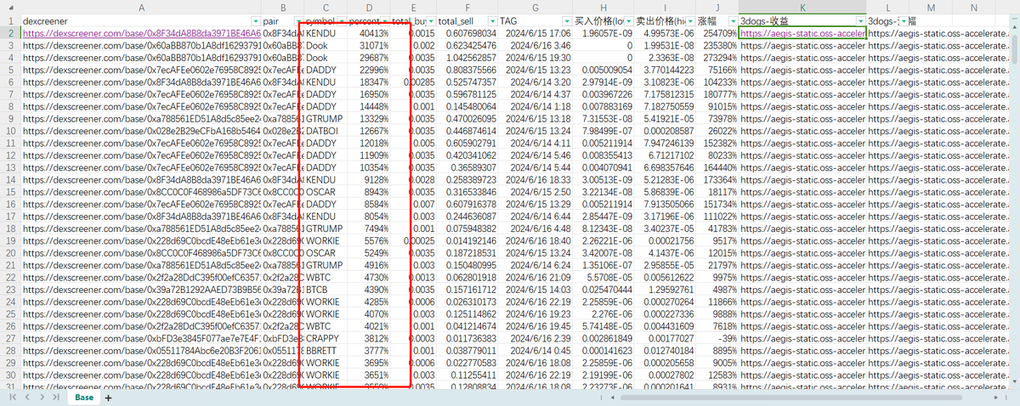Open the aegis-static hyperlink in cell K2
The height and width of the screenshot is (406, 1020).
(x=803, y=33)
